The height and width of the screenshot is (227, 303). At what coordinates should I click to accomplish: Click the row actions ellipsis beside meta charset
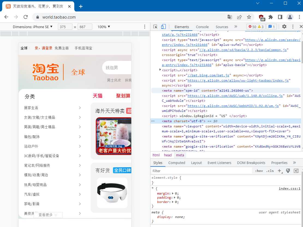pos(153,121)
